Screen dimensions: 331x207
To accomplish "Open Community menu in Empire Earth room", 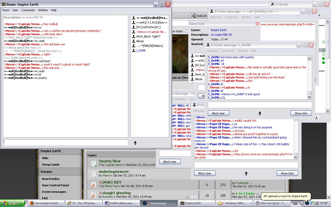I will point(28,10).
